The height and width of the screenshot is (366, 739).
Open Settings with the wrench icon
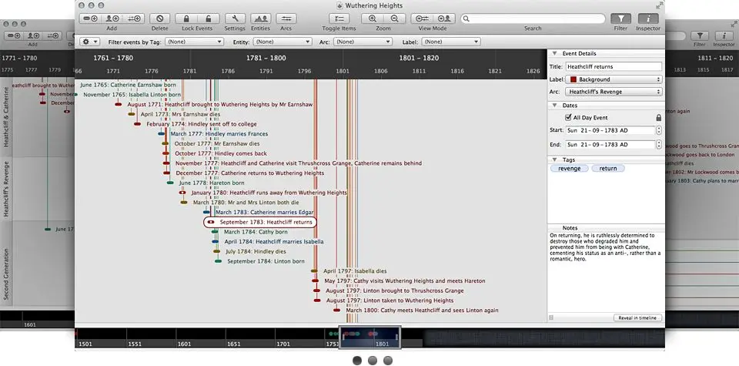coord(235,18)
